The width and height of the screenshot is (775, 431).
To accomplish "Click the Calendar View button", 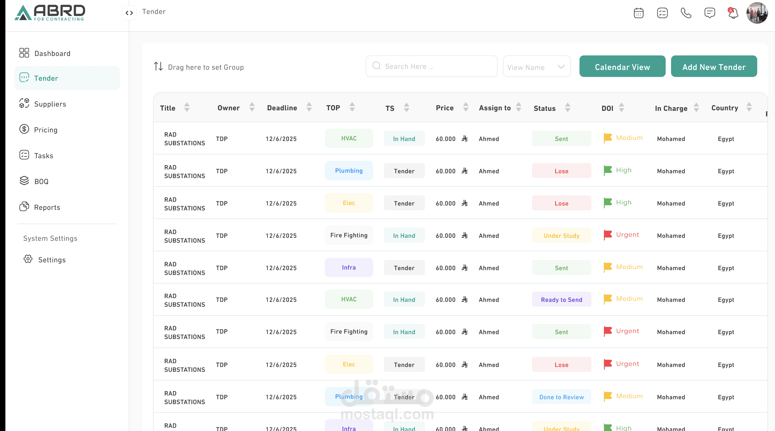I will [x=622, y=67].
